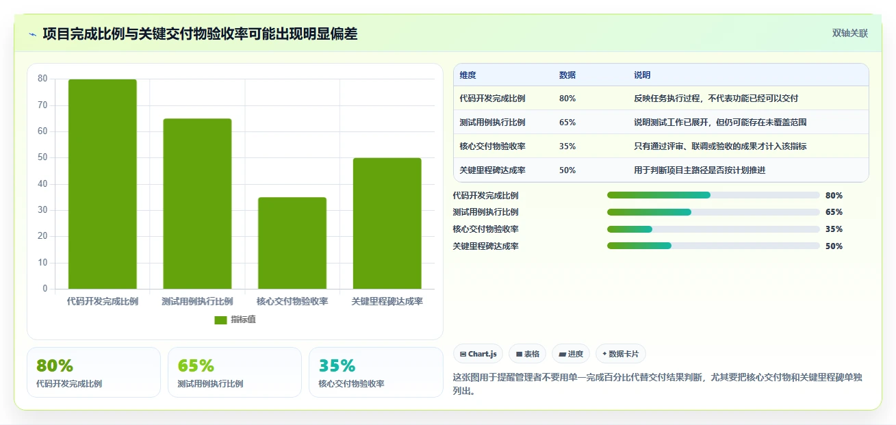Click the y-axis tick label 40
Image resolution: width=896 pixels, height=425 pixels.
coord(42,184)
